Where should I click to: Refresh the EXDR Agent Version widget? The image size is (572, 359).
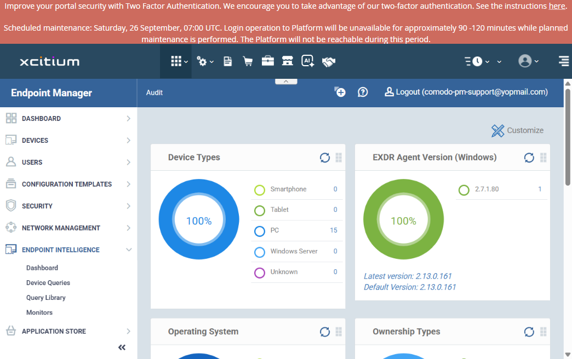(x=529, y=158)
